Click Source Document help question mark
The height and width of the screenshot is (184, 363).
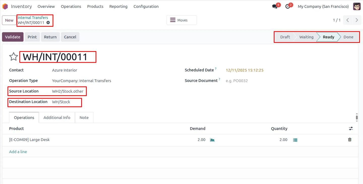pyautogui.click(x=220, y=79)
